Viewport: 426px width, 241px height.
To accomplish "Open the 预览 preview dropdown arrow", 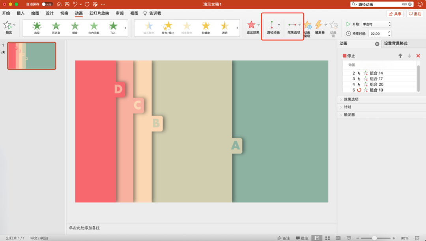I will (x=15, y=25).
